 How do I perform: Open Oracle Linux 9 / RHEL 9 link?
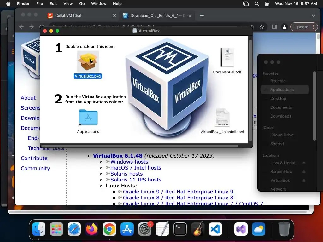178,192
